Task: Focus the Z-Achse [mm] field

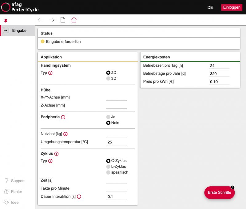Action: [117, 106]
